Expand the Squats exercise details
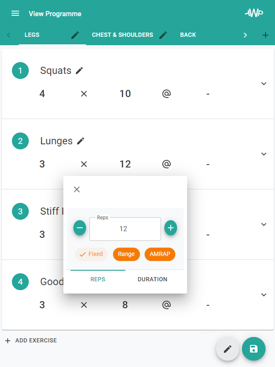275x367 pixels. [x=264, y=83]
